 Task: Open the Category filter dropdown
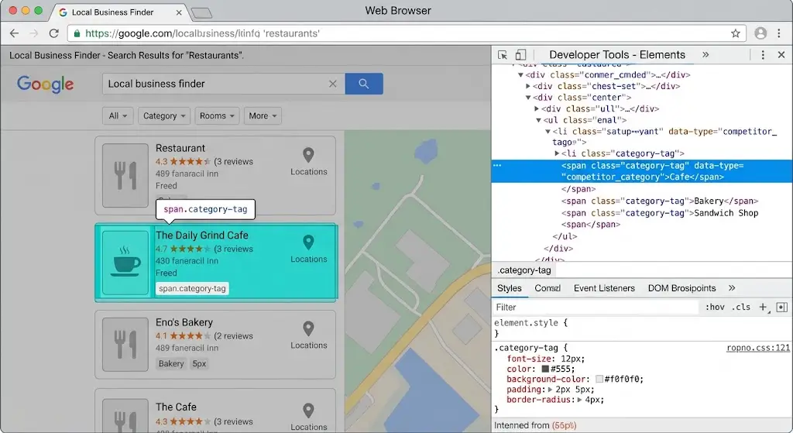[x=164, y=116]
